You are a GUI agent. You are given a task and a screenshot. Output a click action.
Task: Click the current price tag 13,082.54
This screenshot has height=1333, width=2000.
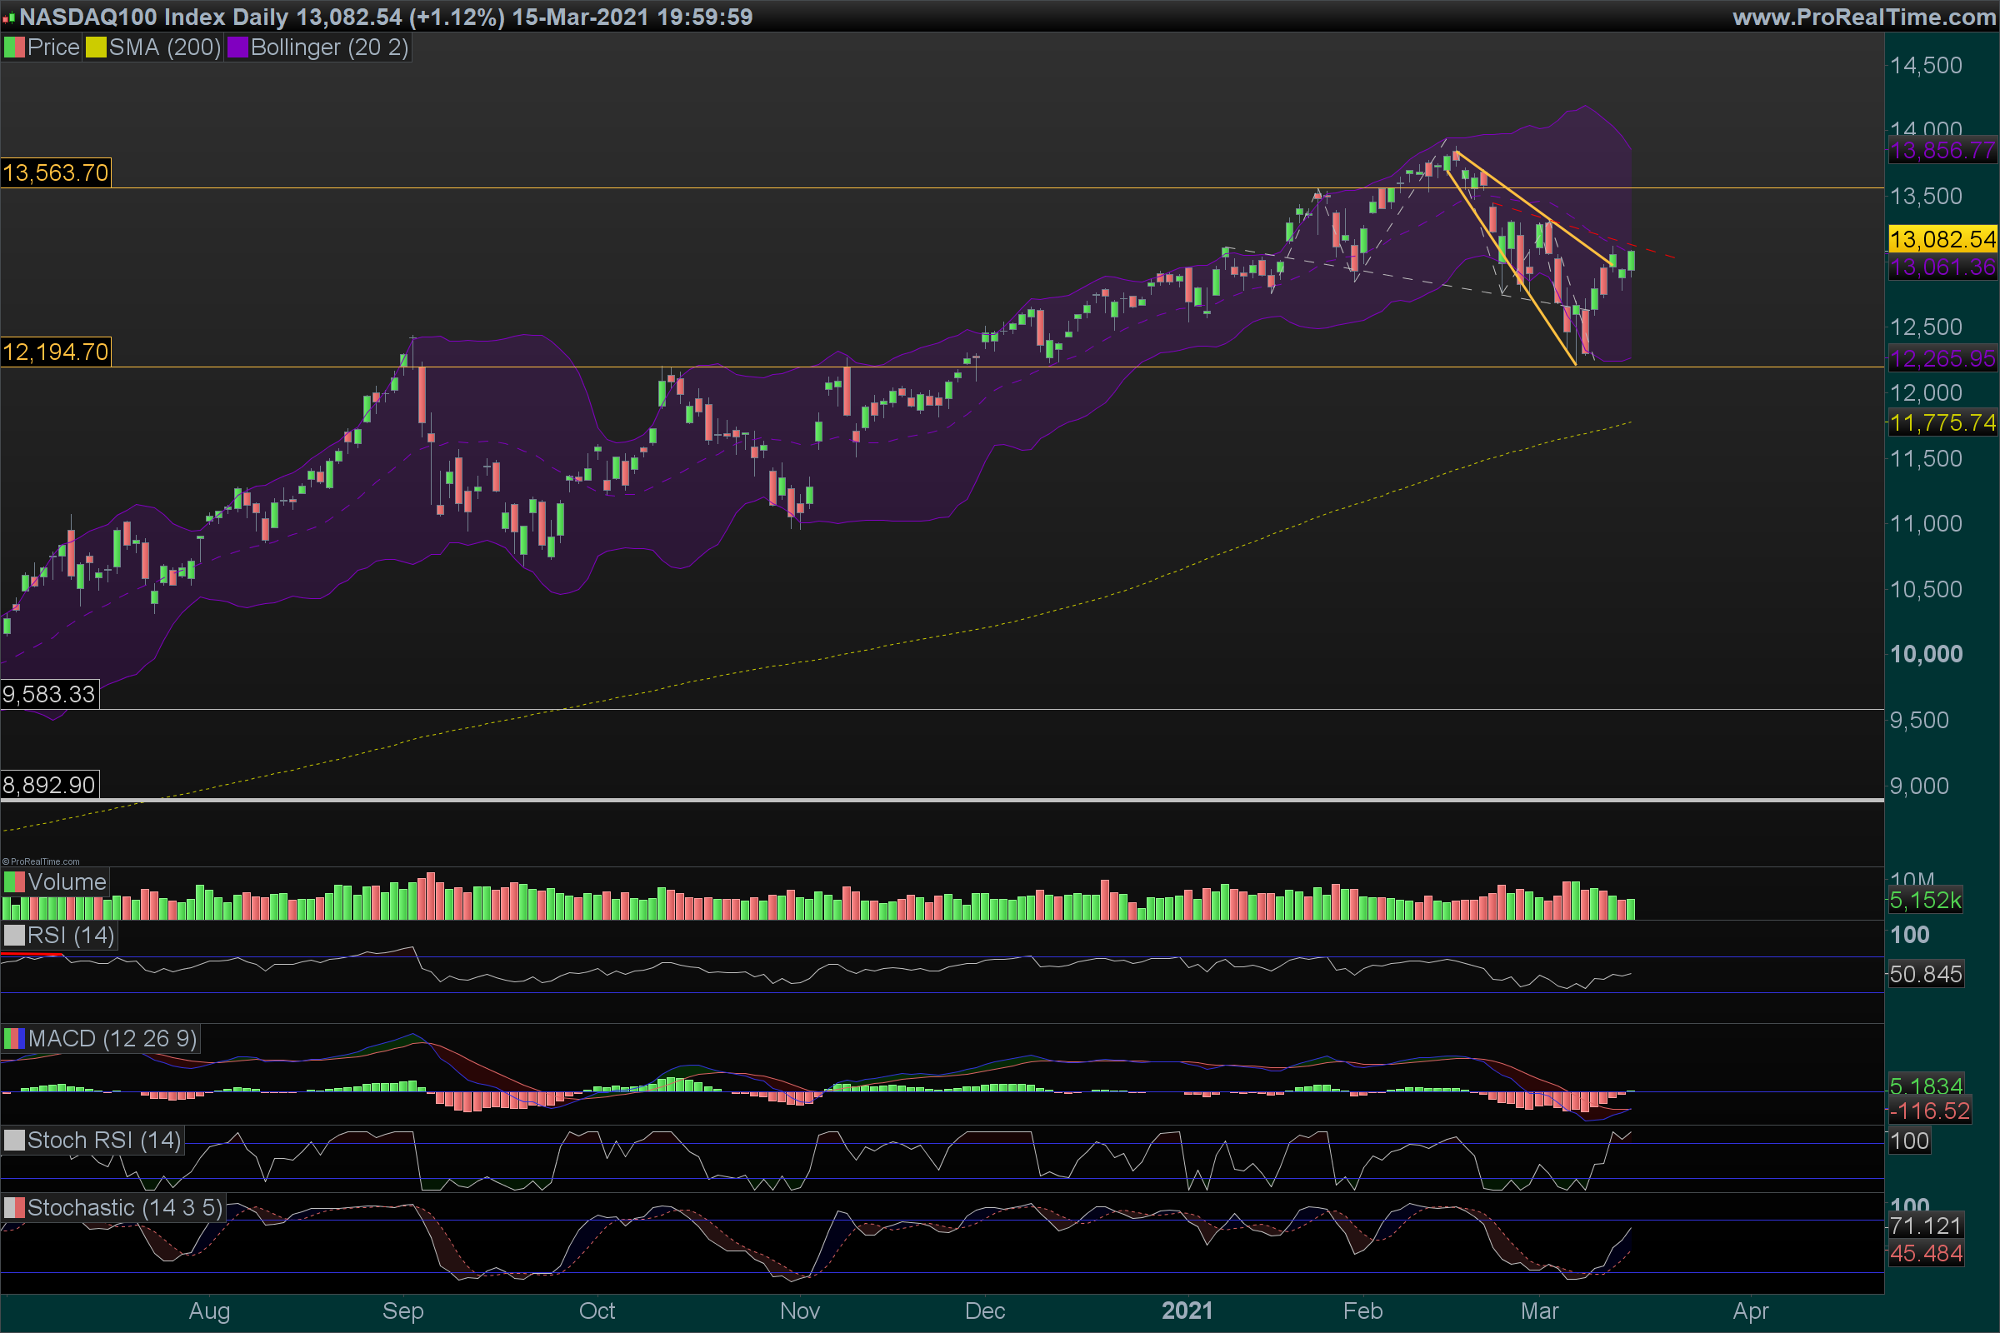pyautogui.click(x=1942, y=239)
